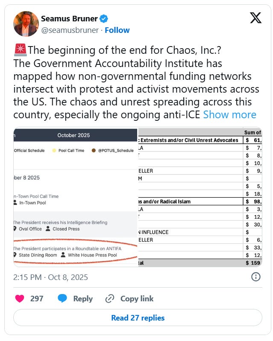Click the Reply label
This screenshot has height=341, width=273.
[83, 299]
